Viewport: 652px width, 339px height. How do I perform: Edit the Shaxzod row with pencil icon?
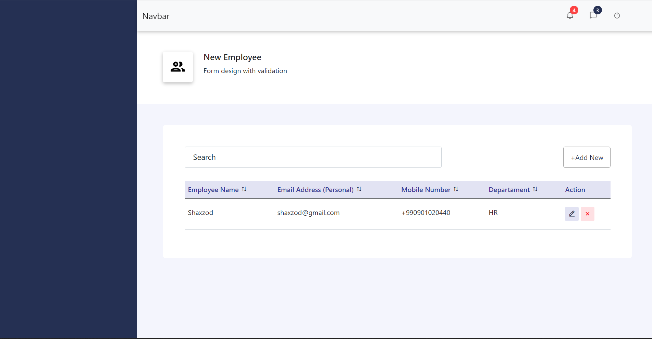coord(572,214)
